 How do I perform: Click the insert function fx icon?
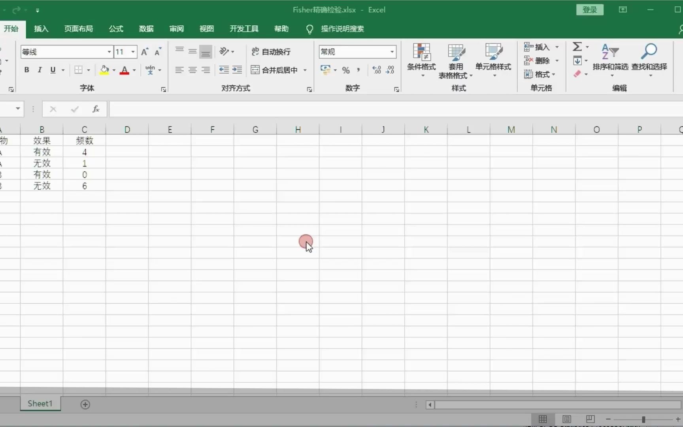tap(96, 109)
